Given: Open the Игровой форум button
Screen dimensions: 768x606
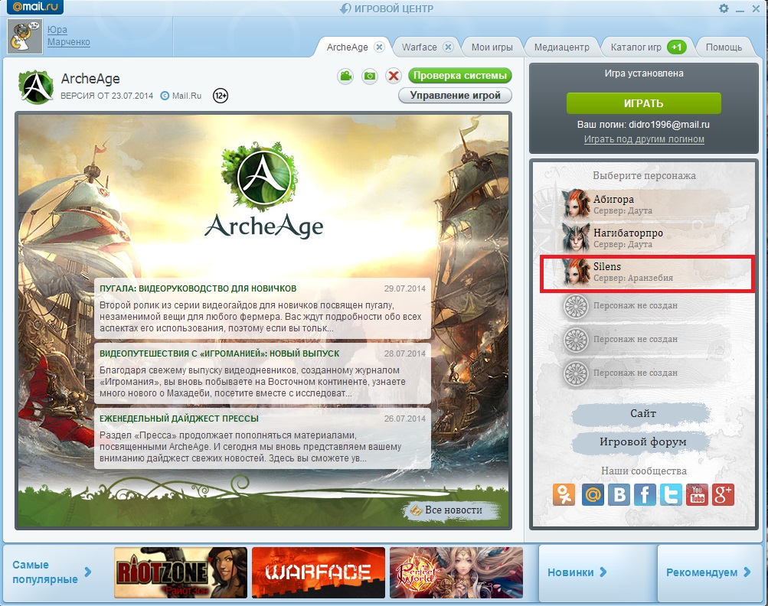Looking at the screenshot, I should (x=642, y=442).
